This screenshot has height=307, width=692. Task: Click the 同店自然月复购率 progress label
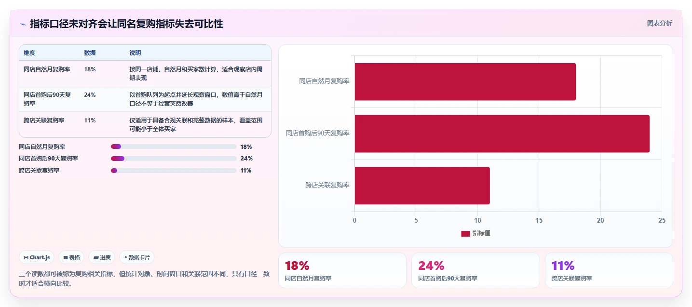[42, 147]
